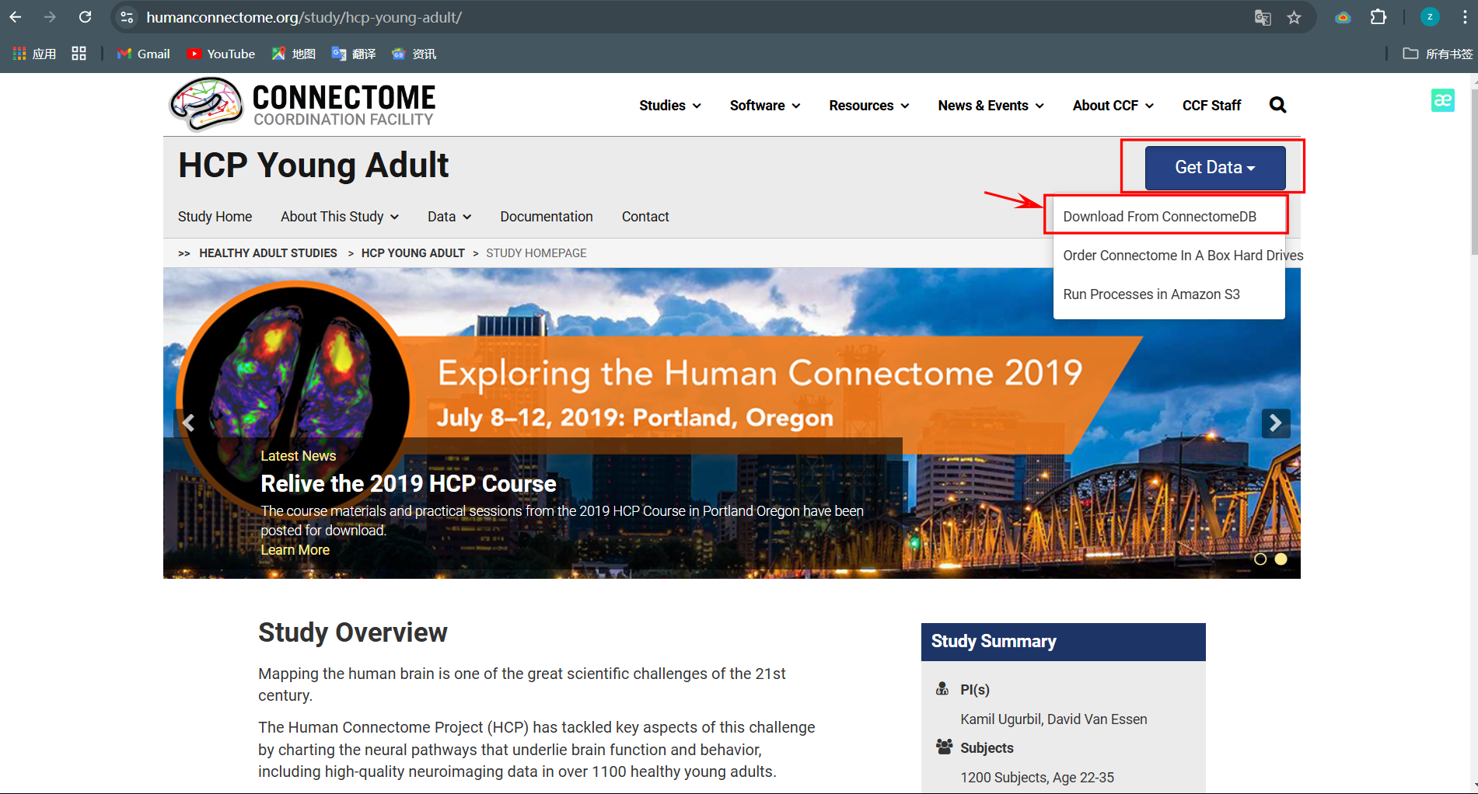Expand the Data dropdown
The height and width of the screenshot is (794, 1478).
pos(449,217)
